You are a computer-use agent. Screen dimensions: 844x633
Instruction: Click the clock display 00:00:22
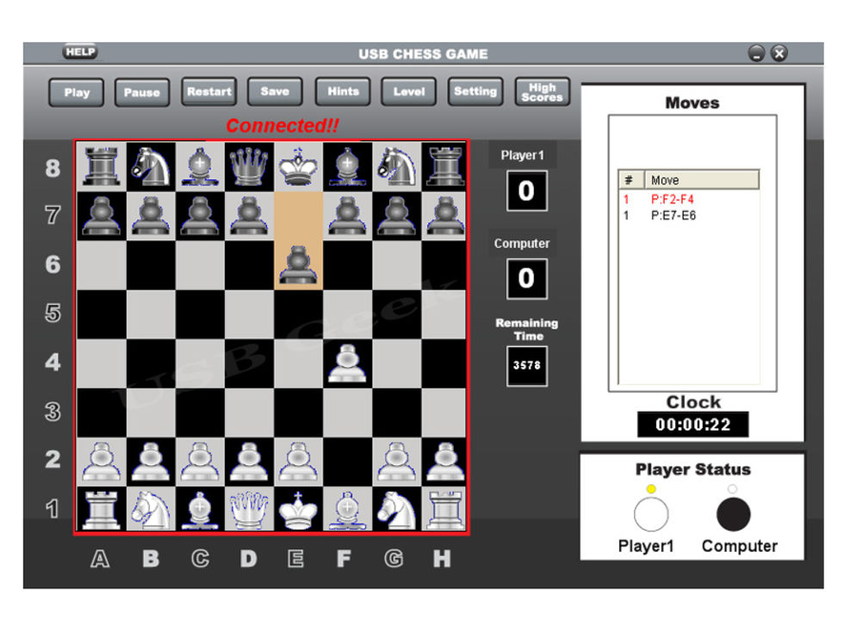tap(692, 425)
